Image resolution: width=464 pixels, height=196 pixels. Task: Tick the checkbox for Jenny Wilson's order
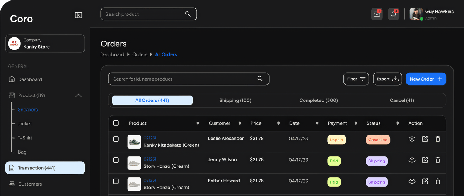(x=116, y=160)
